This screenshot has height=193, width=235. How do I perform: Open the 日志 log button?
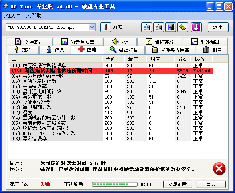point(211,184)
